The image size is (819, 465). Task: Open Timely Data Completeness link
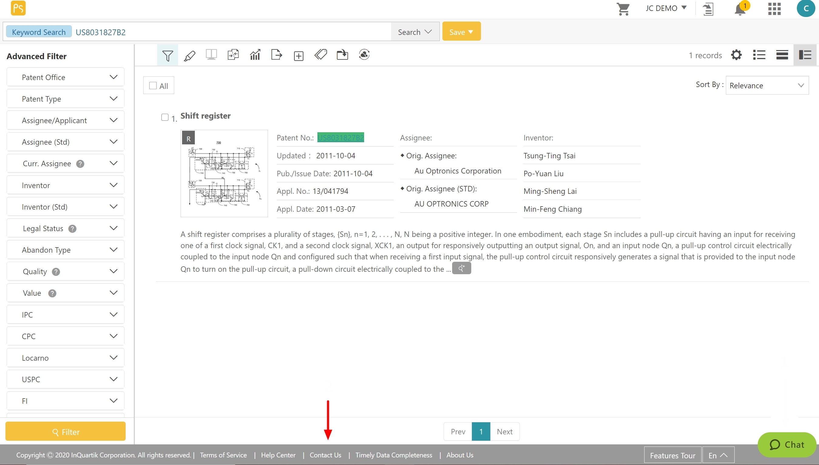pos(394,455)
